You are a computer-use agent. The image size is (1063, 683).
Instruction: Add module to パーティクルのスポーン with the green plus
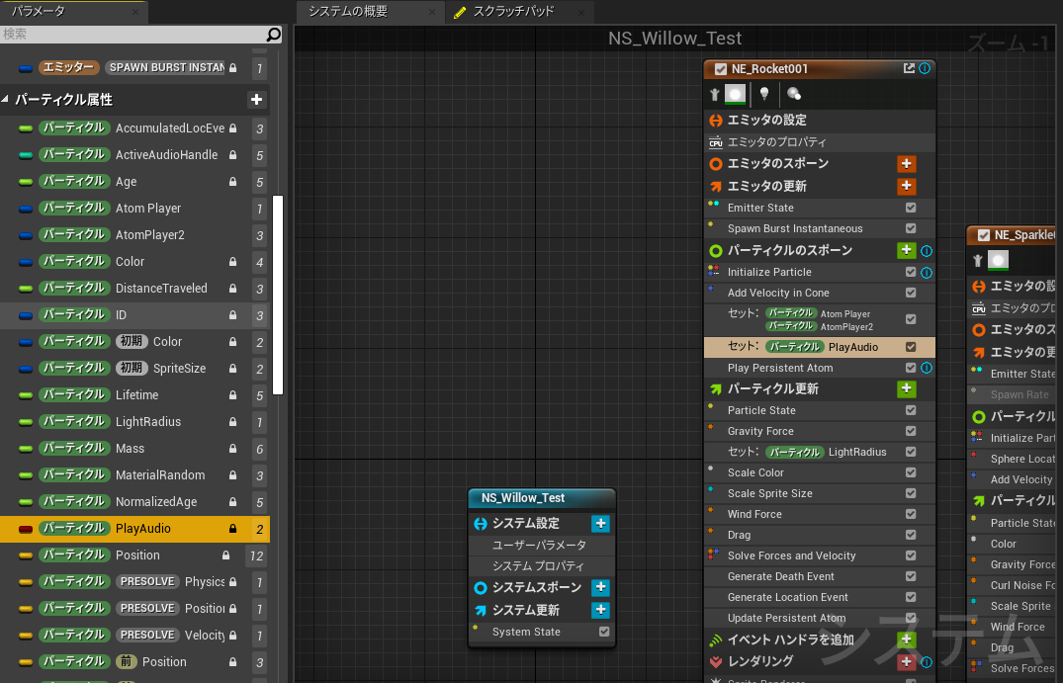(x=906, y=251)
